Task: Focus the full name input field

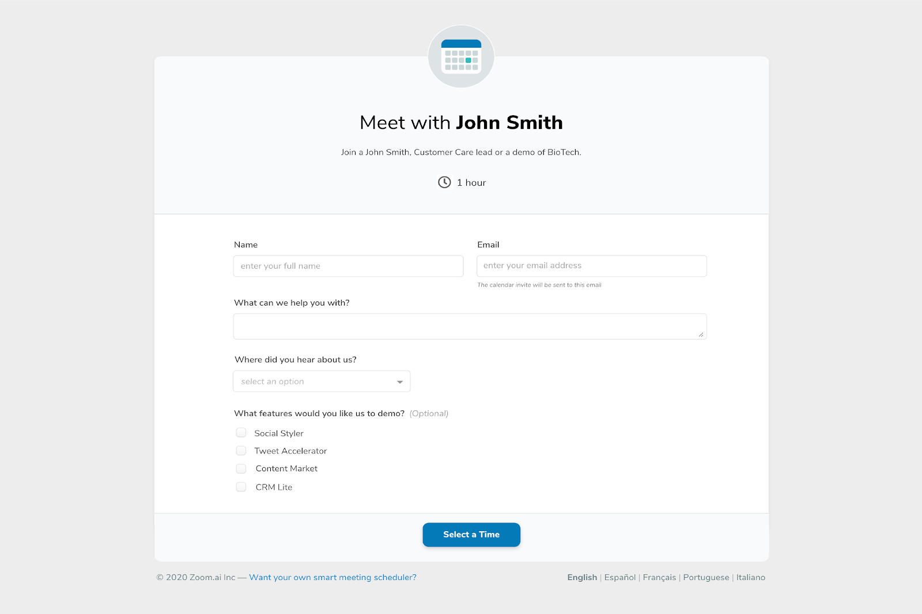Action: pyautogui.click(x=348, y=266)
